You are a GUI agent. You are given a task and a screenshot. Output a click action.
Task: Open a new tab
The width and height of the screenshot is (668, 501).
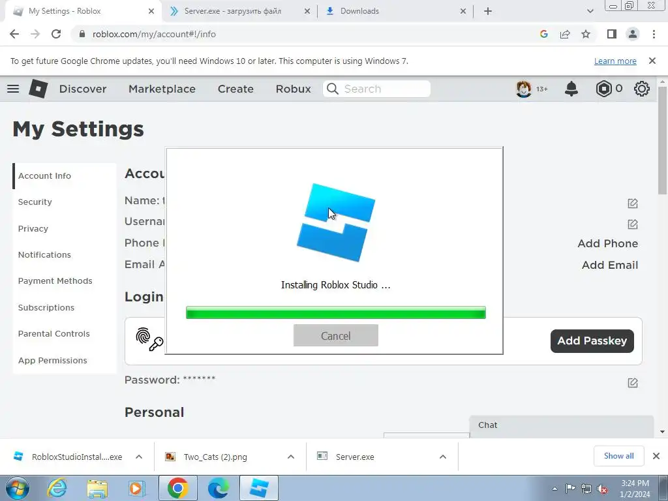coord(488,11)
